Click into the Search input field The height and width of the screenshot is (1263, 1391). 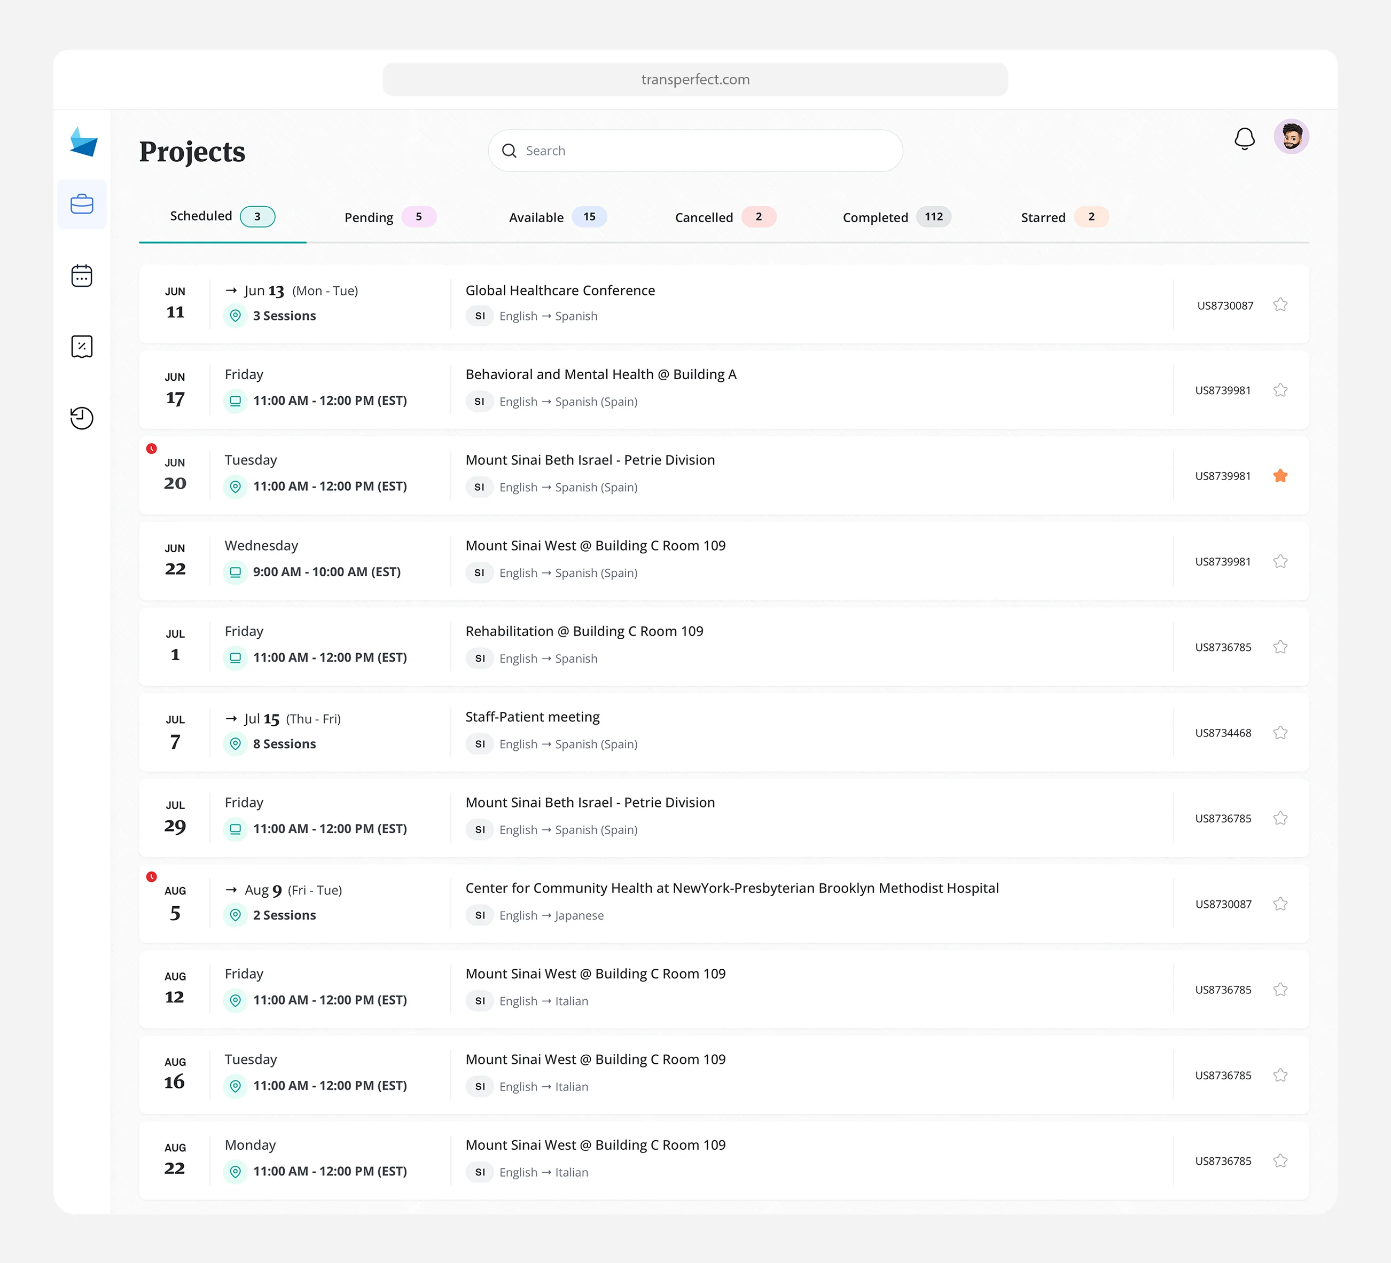tap(704, 151)
